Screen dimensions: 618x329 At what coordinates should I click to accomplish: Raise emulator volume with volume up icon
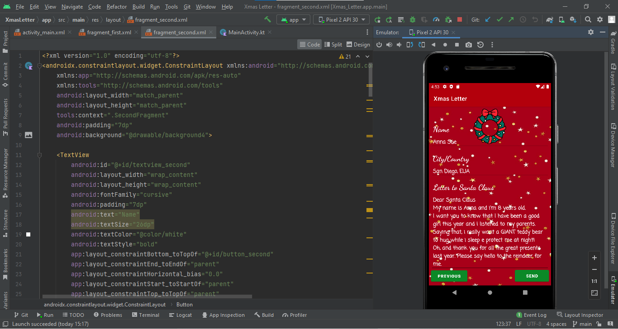pyautogui.click(x=389, y=44)
